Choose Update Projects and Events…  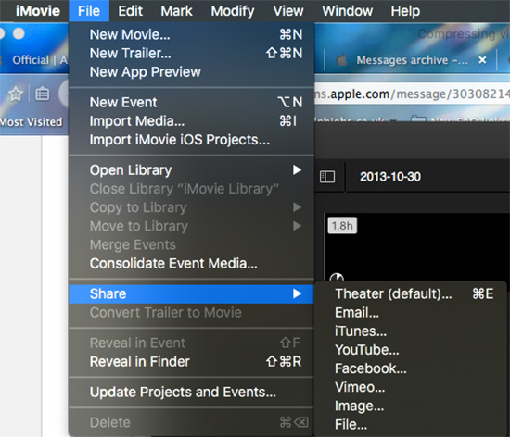191,393
